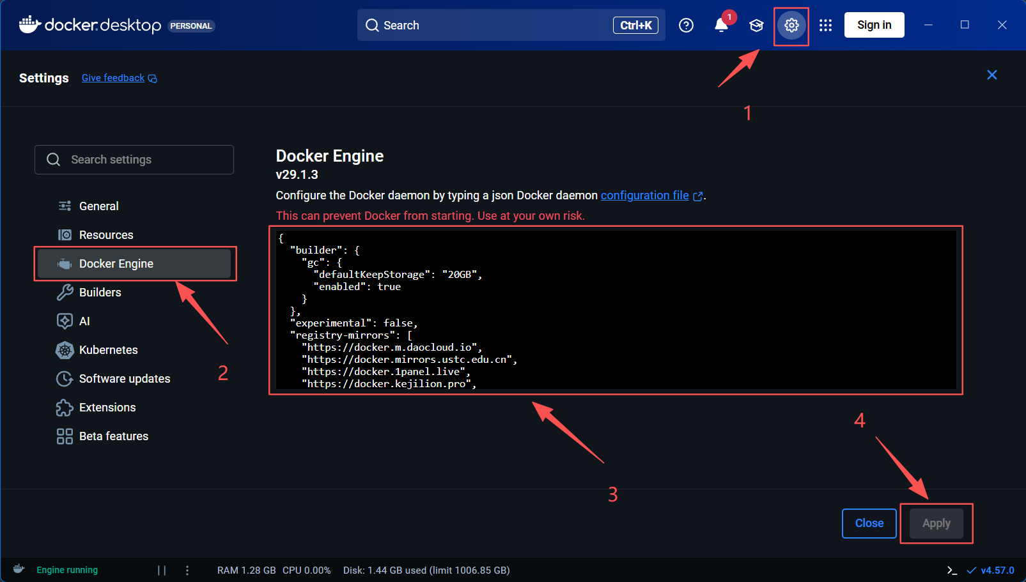1026x582 pixels.
Task: Click the AI sparkle icon
Action: pyautogui.click(x=65, y=321)
